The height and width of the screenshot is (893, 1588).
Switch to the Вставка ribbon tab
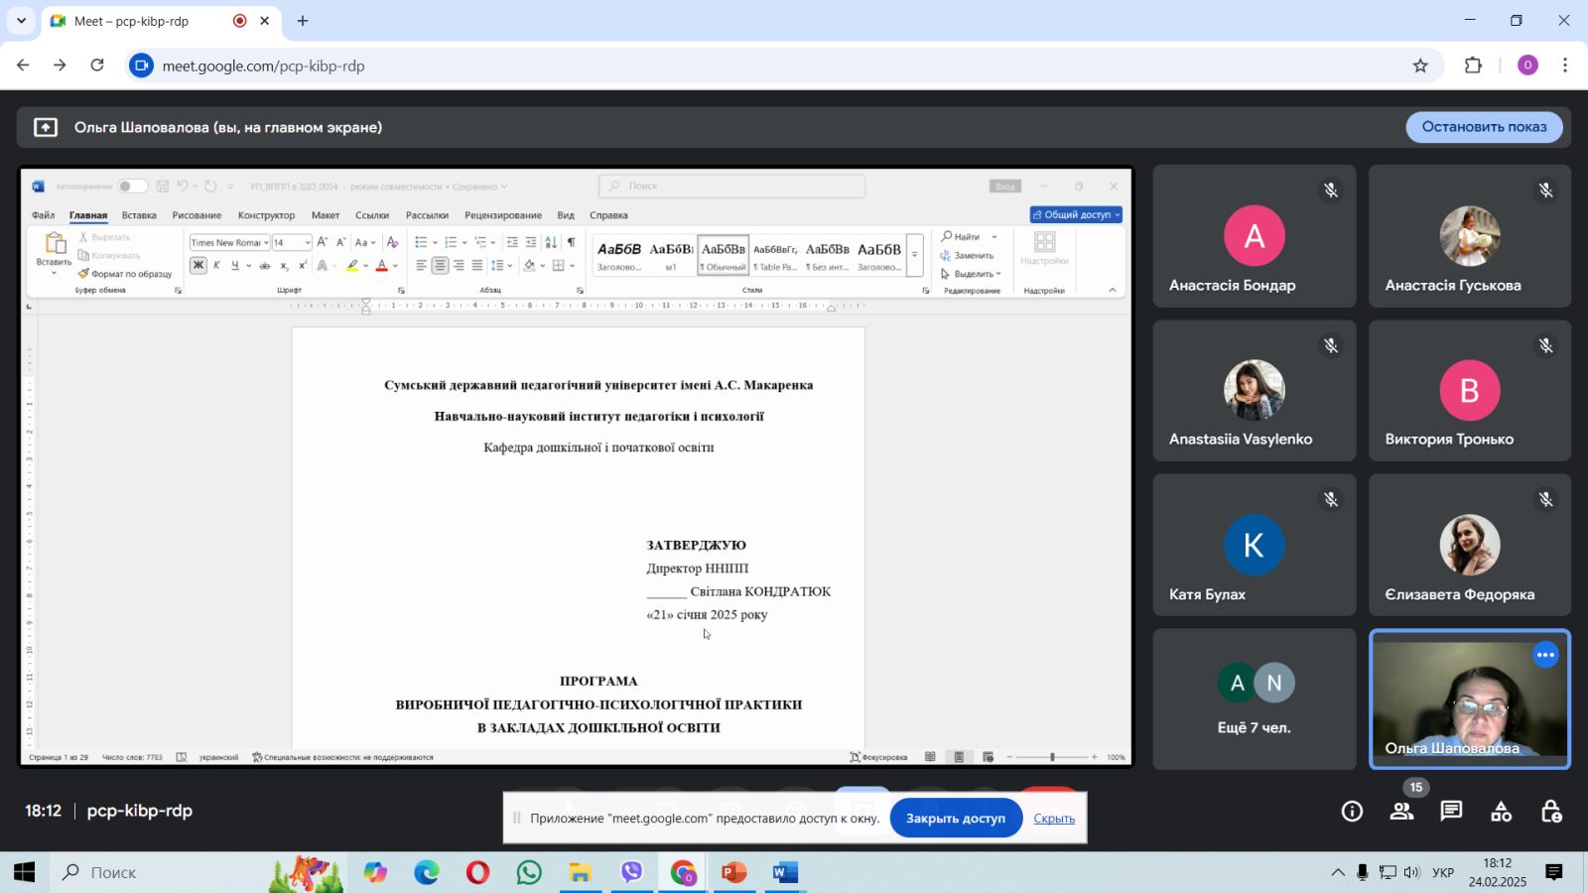(139, 215)
